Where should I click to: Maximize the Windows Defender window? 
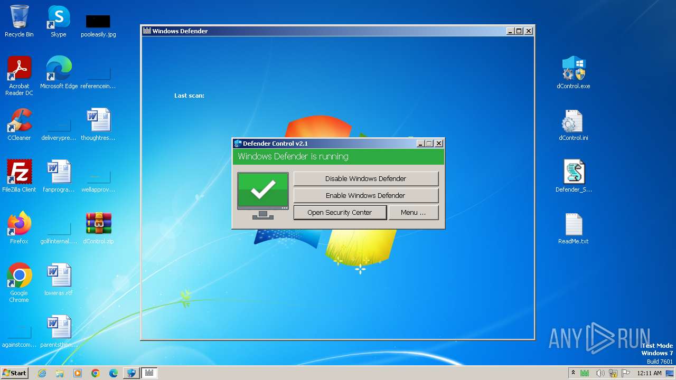coord(519,31)
